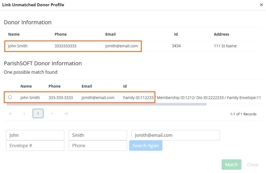Select the John Smith match radio button
The image size is (266, 173).
10,97
